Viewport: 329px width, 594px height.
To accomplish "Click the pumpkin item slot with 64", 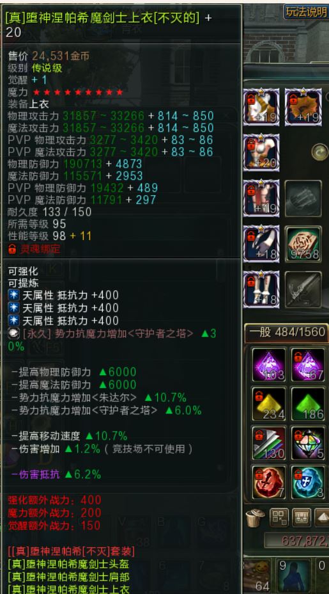I will pos(258,576).
